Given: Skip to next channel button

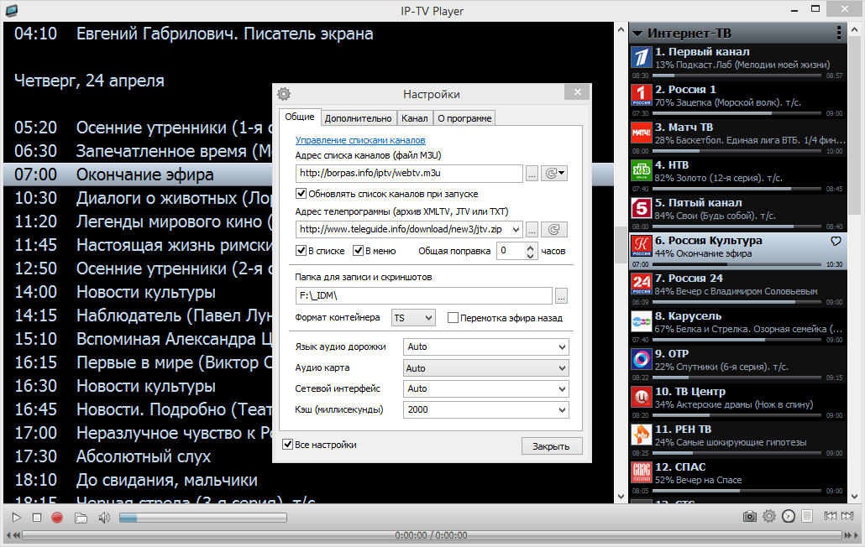Looking at the screenshot, I should coord(848,517).
